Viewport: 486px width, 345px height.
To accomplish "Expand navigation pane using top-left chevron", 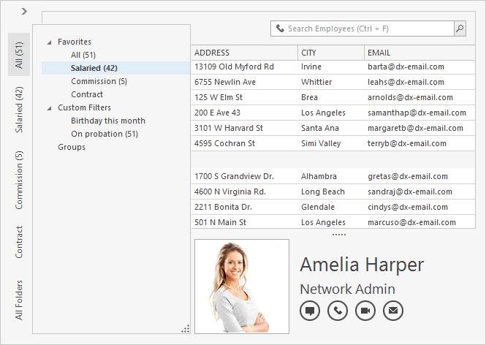I will click(x=24, y=11).
